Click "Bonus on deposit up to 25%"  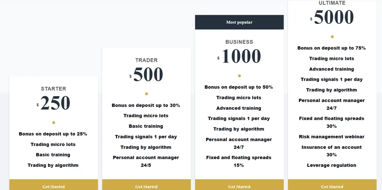click(x=53, y=134)
